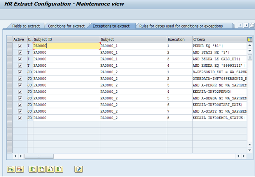255x177 pixels.
Task: Click the Subject ID column header
Action: point(66,39)
